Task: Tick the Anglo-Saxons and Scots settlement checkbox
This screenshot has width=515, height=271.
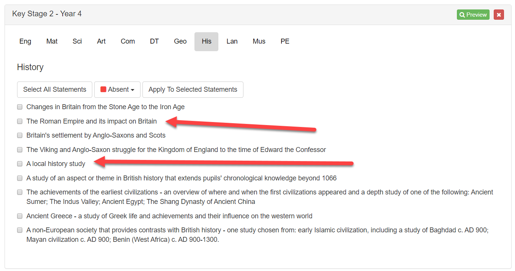Action: (20, 135)
